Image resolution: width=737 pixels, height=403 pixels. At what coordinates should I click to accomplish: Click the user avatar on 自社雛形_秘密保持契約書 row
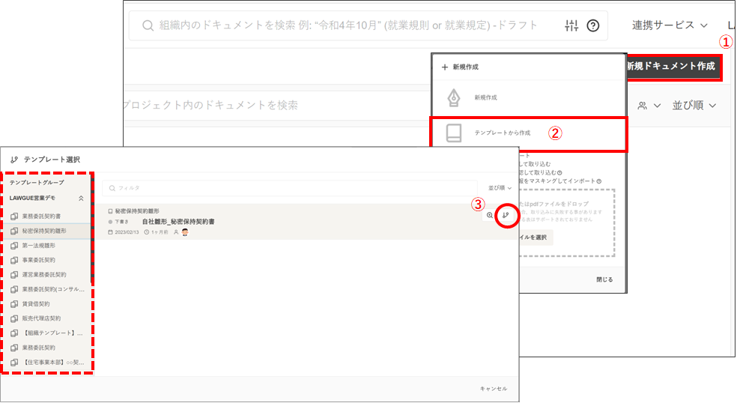pyautogui.click(x=185, y=232)
